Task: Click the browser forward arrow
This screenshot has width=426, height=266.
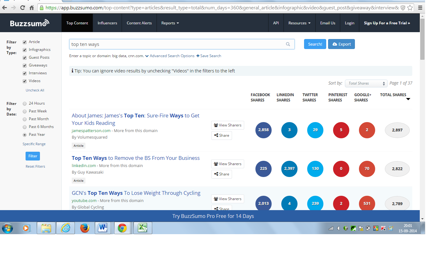Action: point(14,7)
